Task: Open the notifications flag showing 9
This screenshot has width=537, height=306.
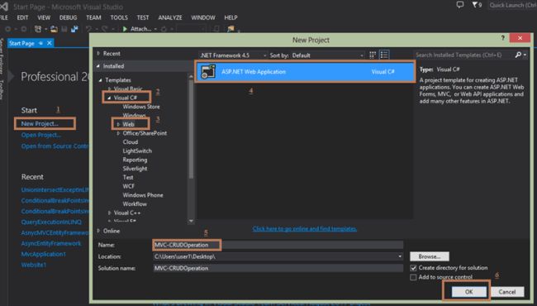Action: pos(477,5)
